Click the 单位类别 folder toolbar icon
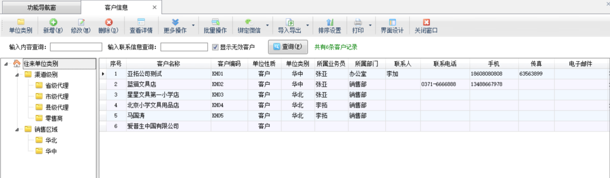Viewport: 610px width, 178px height. coord(21,22)
